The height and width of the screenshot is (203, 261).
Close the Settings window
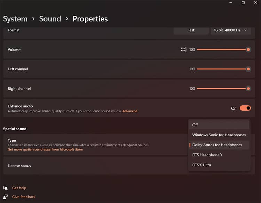pos(255,3)
